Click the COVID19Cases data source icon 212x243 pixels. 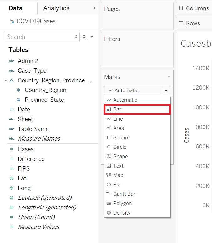pos(12,21)
